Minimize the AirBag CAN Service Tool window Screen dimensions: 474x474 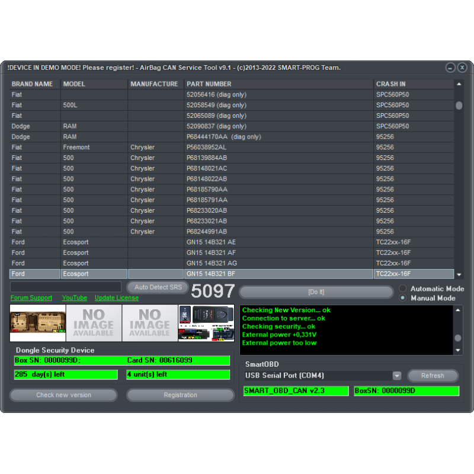(450, 68)
